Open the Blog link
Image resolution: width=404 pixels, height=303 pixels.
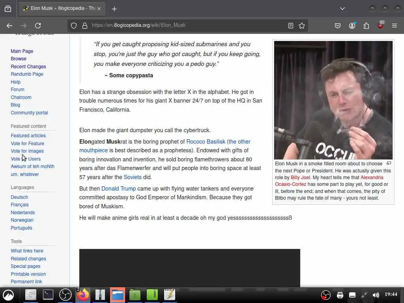pyautogui.click(x=15, y=105)
